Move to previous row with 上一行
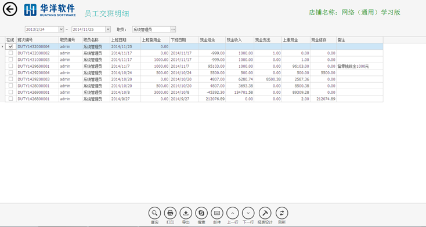 233,213
